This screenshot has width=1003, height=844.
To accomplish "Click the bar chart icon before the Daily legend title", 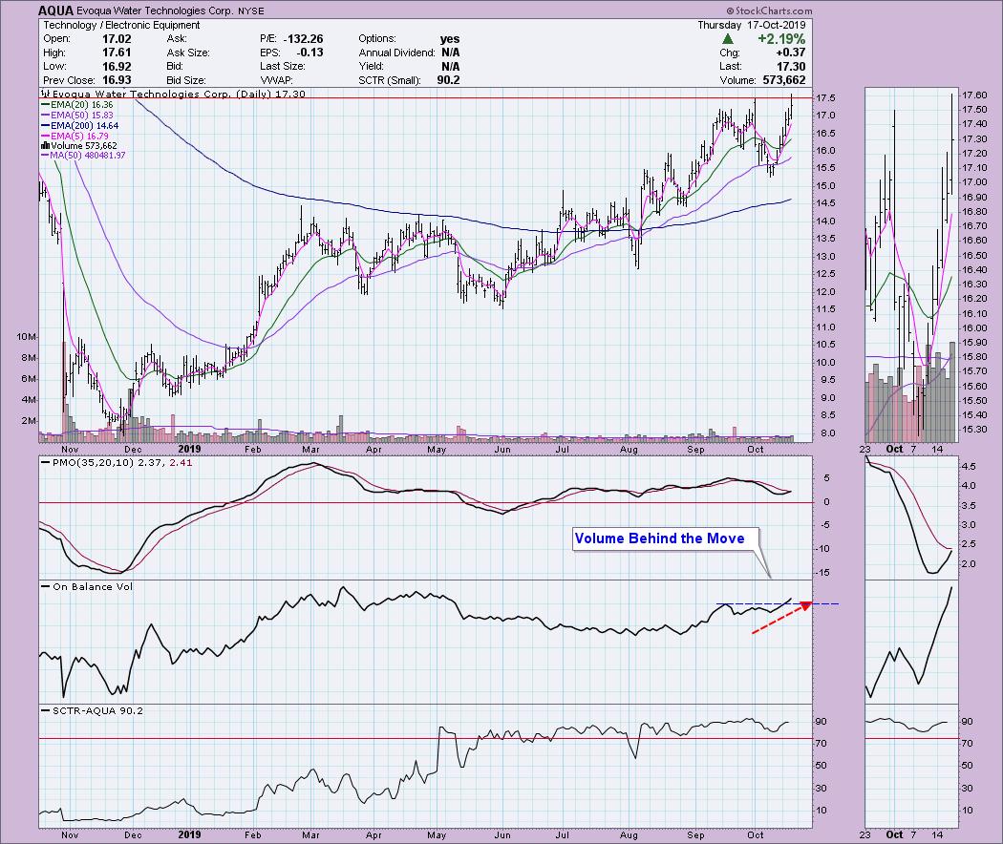I will 46,94.
